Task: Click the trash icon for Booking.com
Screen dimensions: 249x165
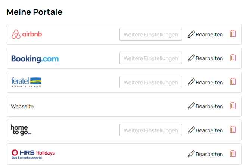Action: [233, 58]
